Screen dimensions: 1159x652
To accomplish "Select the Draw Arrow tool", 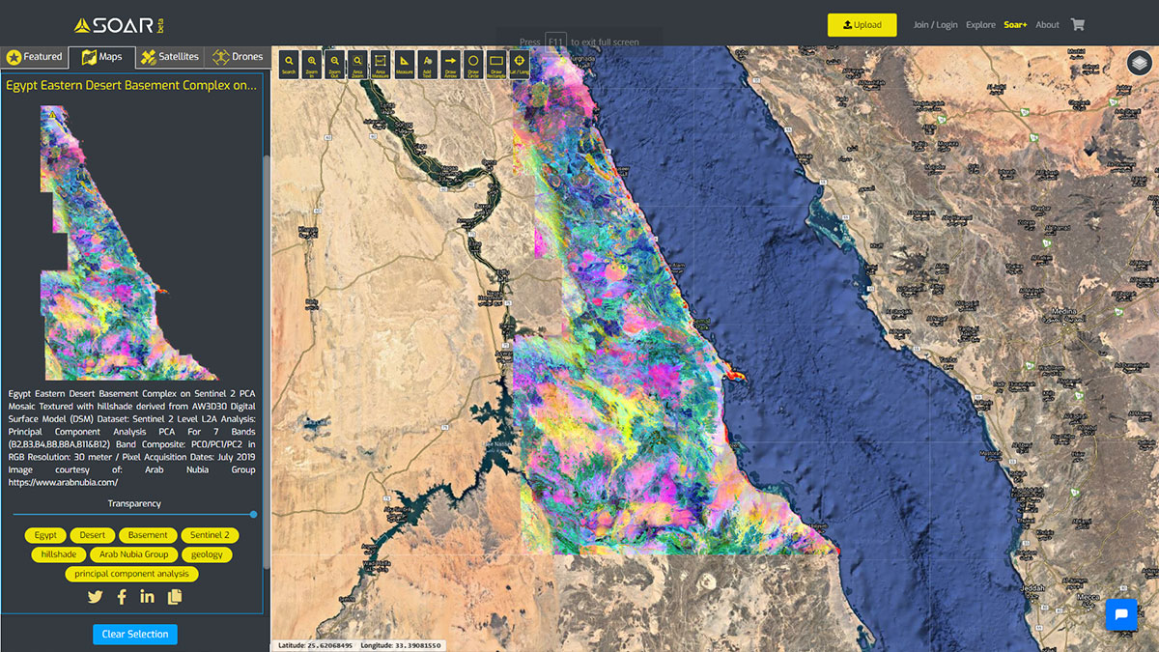I will click(x=450, y=64).
